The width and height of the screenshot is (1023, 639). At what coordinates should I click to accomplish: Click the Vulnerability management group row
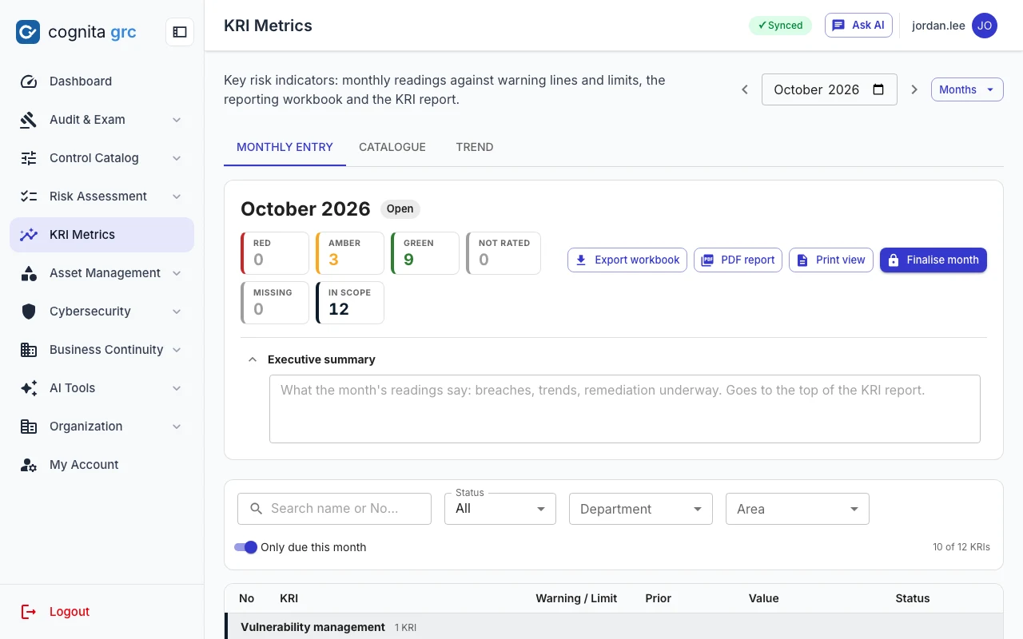tap(614, 627)
